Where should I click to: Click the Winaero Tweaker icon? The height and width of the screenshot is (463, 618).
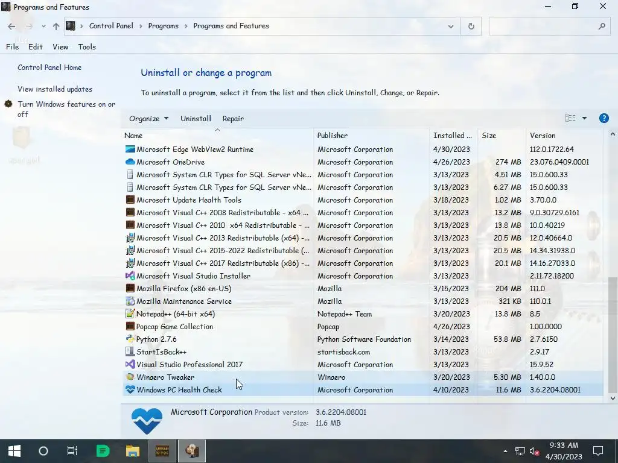[130, 377]
